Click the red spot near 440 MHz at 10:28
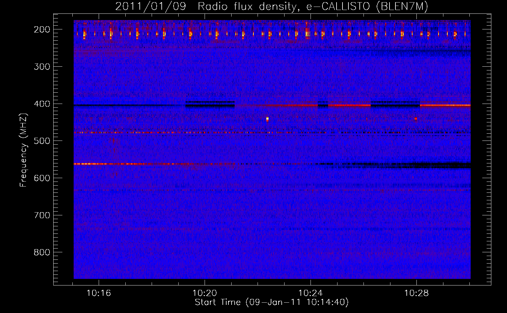The width and height of the screenshot is (507, 313). click(x=416, y=119)
